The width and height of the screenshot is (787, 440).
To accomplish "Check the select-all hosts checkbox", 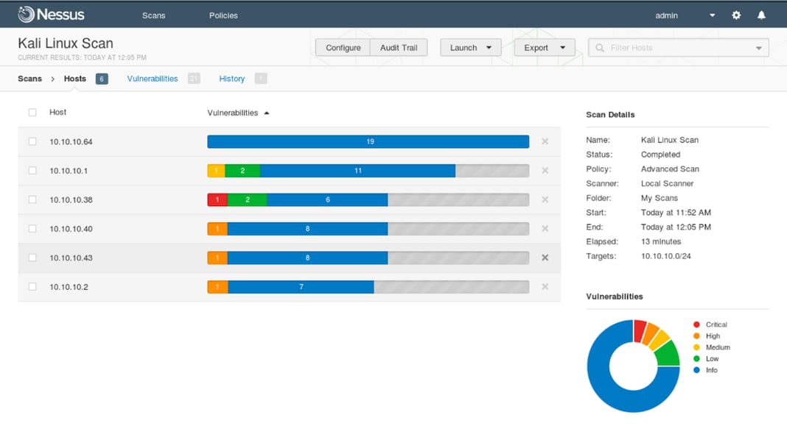I will tap(32, 112).
